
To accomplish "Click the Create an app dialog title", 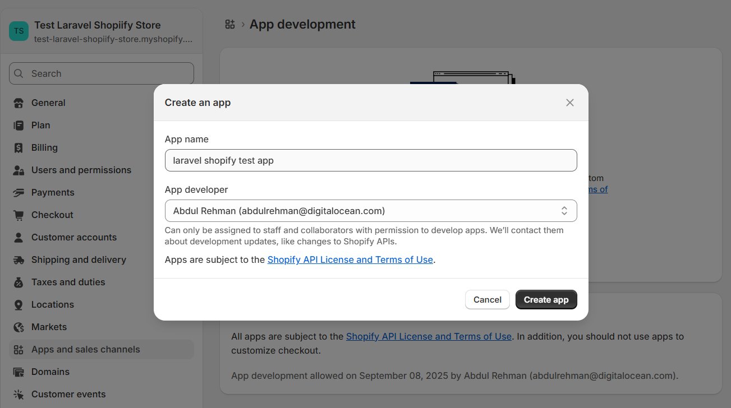I will 197,103.
